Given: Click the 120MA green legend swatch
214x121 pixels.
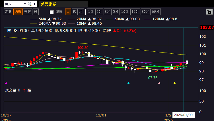Looking at the screenshot, I should point(147,19).
